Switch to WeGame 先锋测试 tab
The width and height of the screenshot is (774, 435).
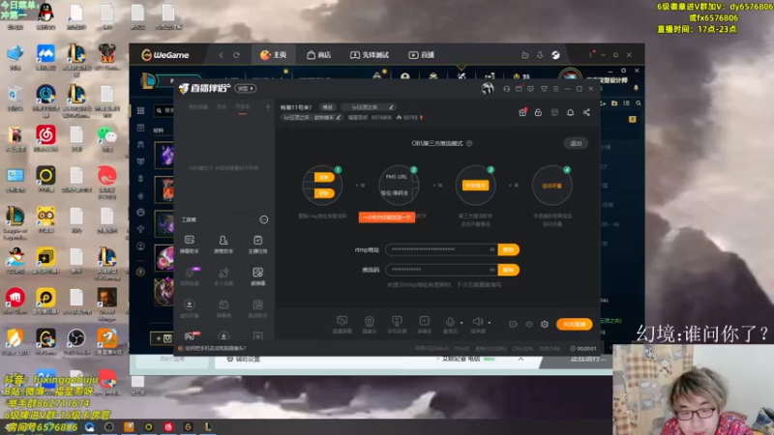(370, 55)
